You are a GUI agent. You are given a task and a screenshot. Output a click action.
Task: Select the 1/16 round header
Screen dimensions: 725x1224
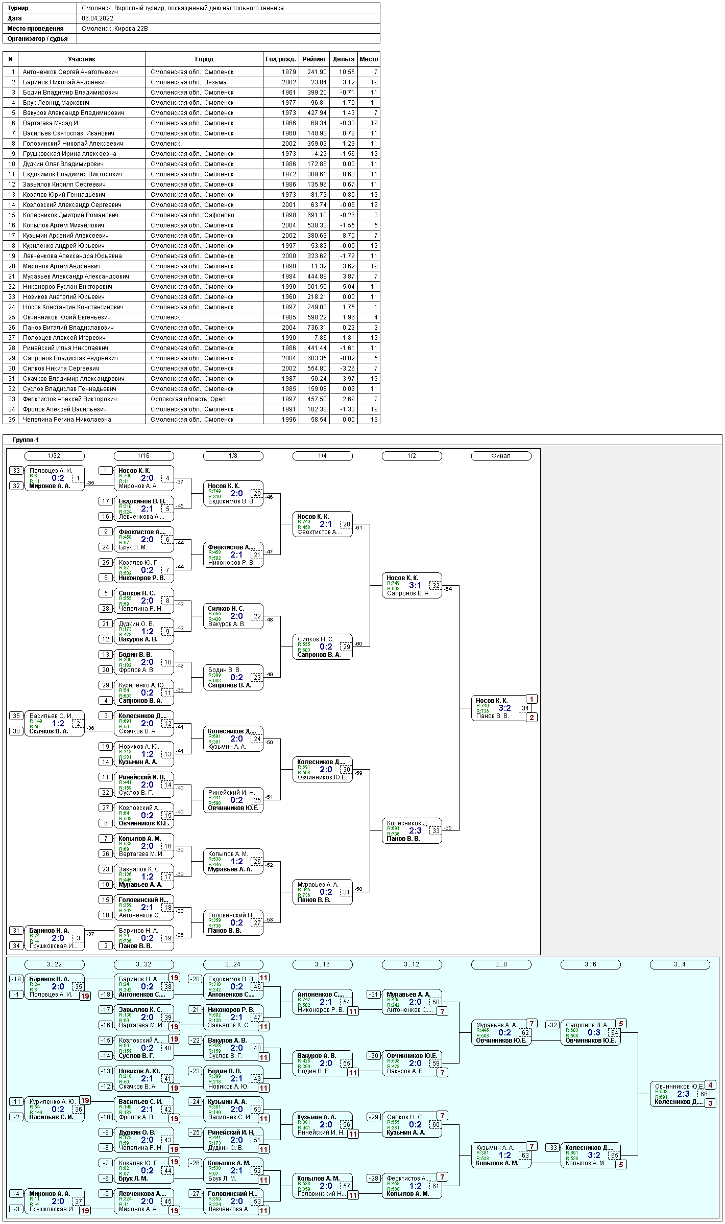(x=143, y=456)
